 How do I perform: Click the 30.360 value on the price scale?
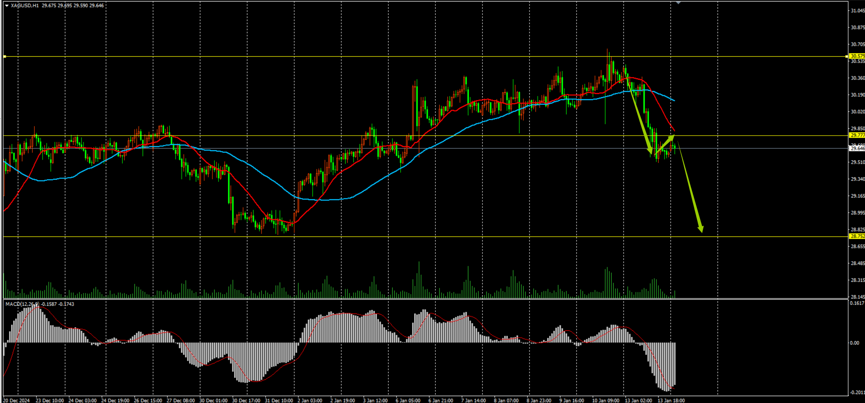(858, 78)
